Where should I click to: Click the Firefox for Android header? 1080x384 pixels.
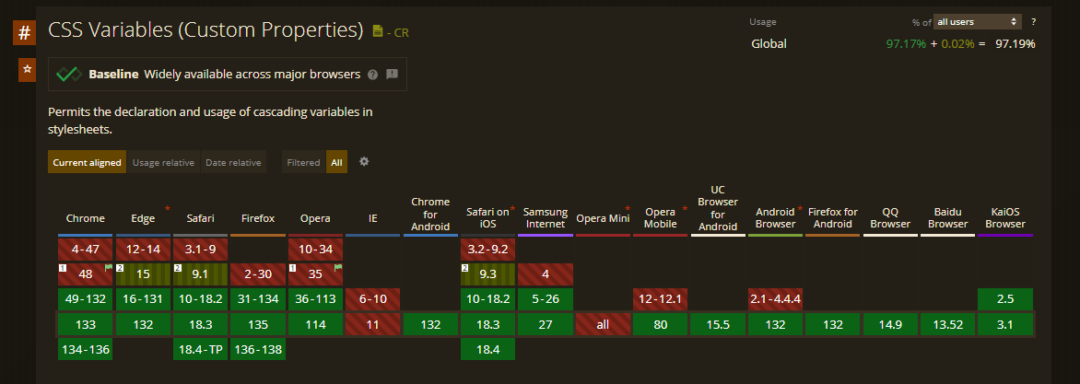click(x=833, y=218)
